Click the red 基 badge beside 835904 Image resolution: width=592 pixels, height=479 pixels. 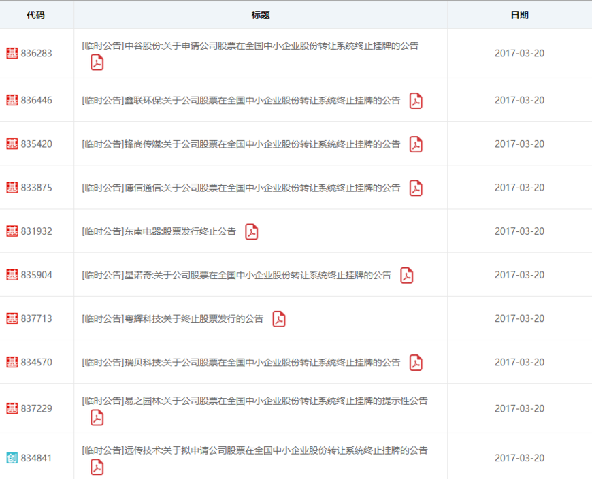click(12, 275)
